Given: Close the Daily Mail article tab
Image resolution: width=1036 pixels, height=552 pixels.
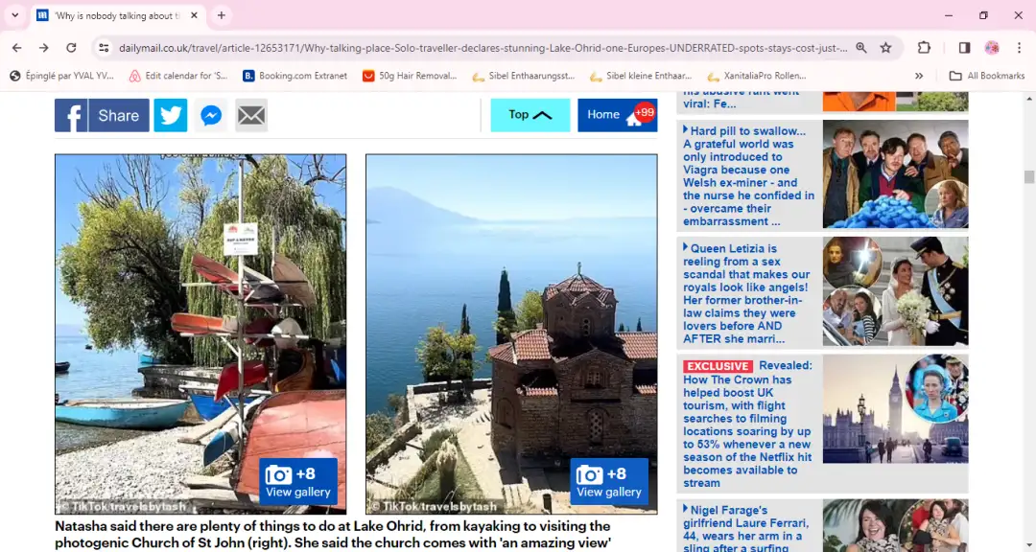Looking at the screenshot, I should pos(194,15).
